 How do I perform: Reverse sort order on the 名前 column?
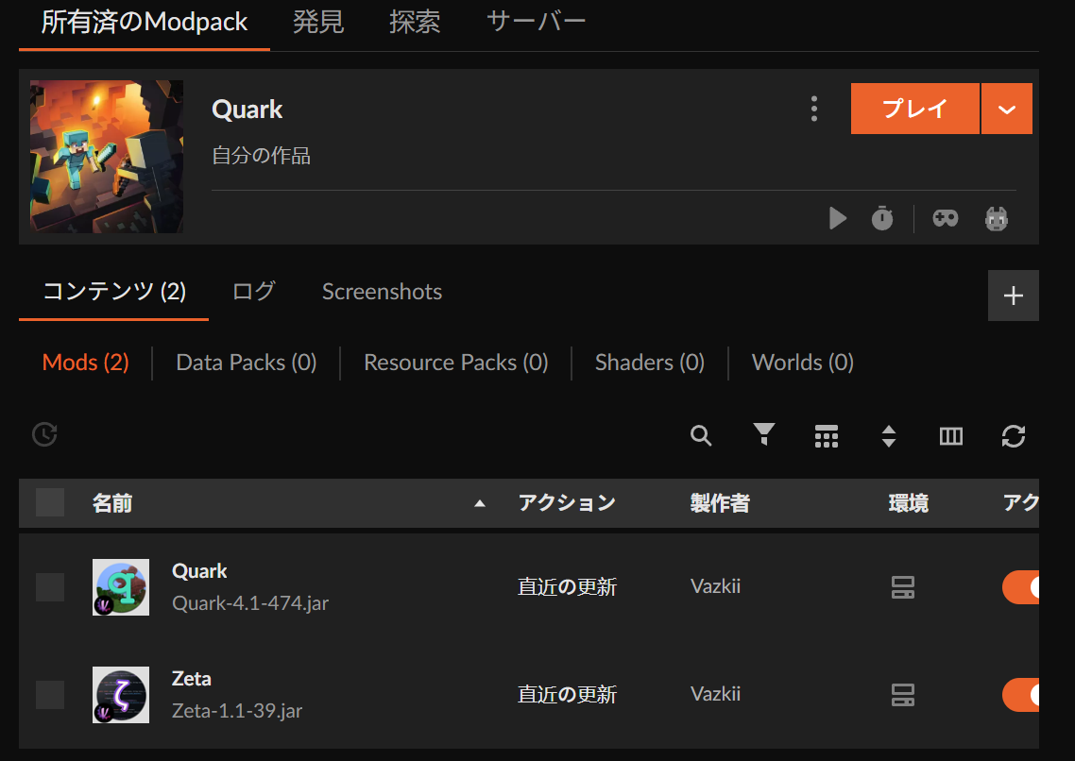pyautogui.click(x=481, y=503)
